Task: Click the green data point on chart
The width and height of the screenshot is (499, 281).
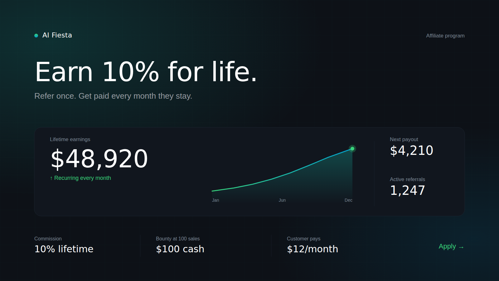Action: (352, 149)
